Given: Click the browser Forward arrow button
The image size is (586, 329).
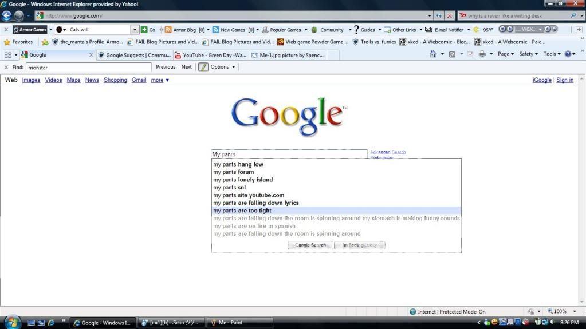Looking at the screenshot, I should [19, 15].
